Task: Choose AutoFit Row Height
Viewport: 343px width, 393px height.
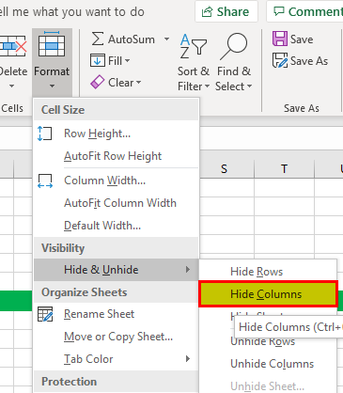Action: point(117,156)
